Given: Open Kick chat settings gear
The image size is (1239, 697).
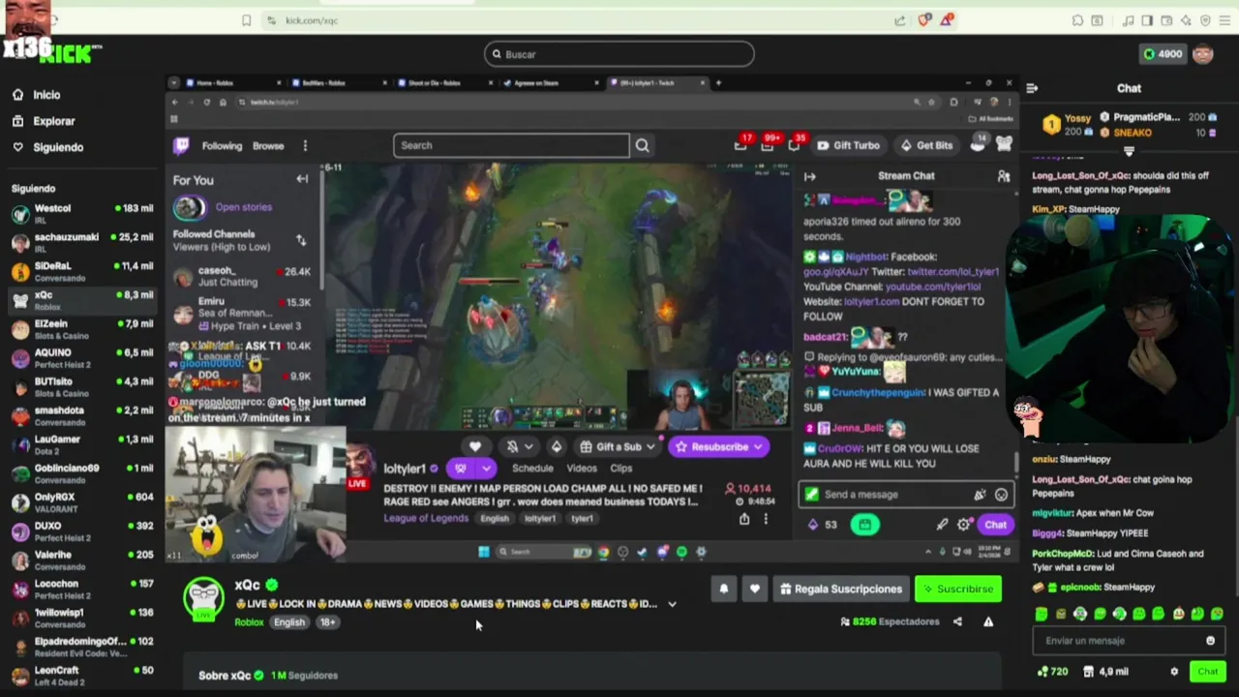Looking at the screenshot, I should point(1174,672).
